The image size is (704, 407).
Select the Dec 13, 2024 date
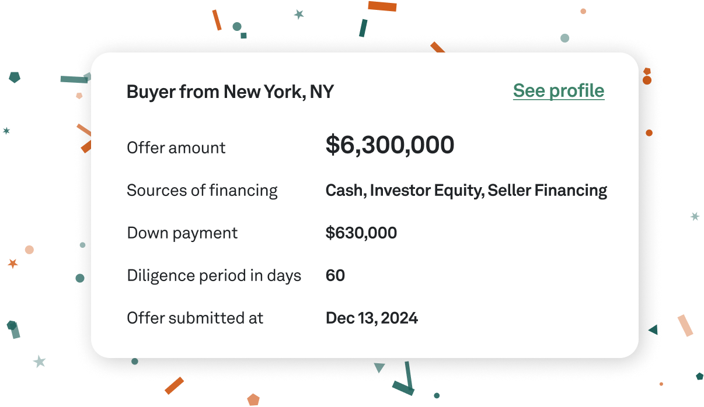(x=371, y=318)
